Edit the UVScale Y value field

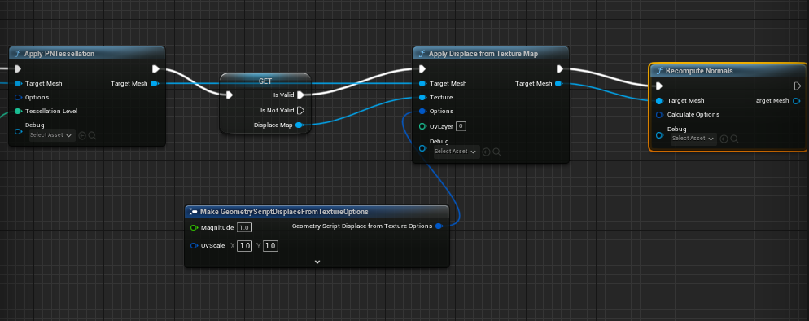[270, 246]
